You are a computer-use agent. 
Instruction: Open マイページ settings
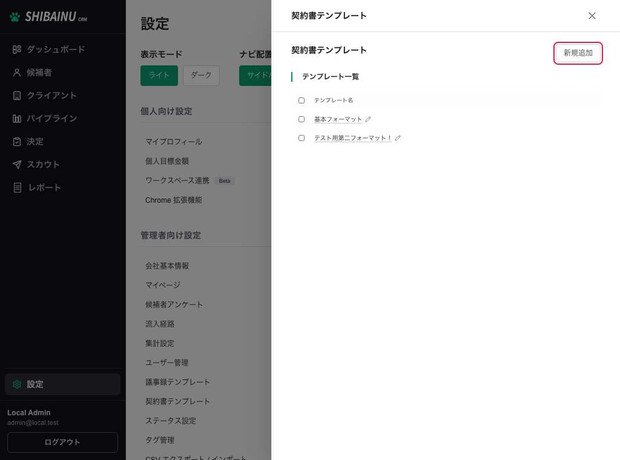coord(163,285)
